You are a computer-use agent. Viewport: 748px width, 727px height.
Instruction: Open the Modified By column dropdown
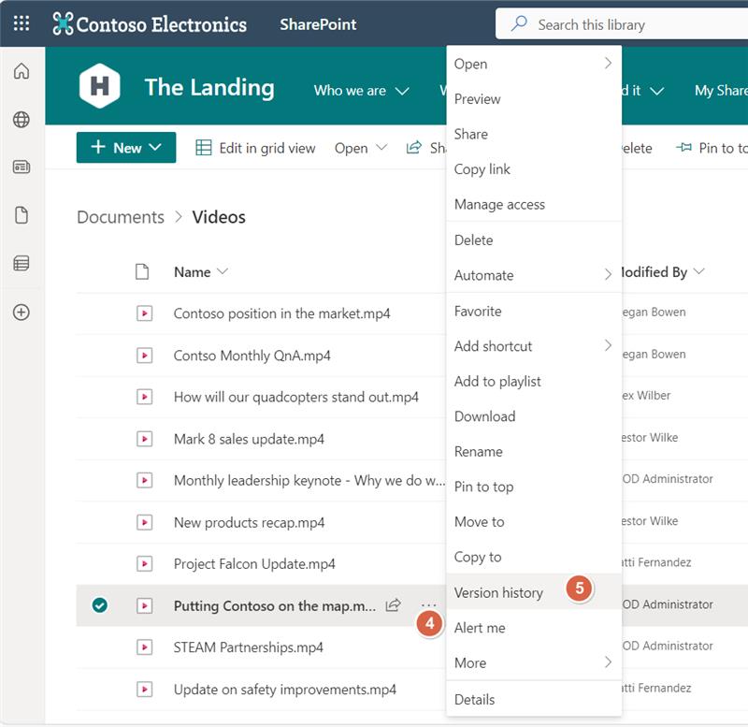click(698, 271)
